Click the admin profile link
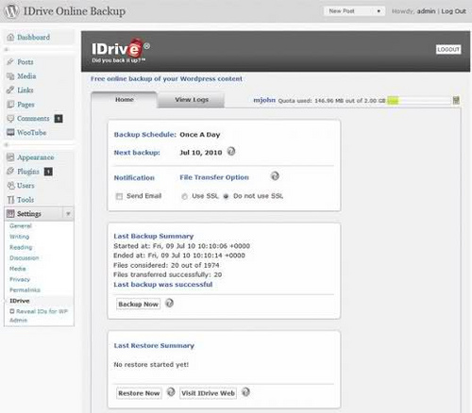 tap(426, 11)
